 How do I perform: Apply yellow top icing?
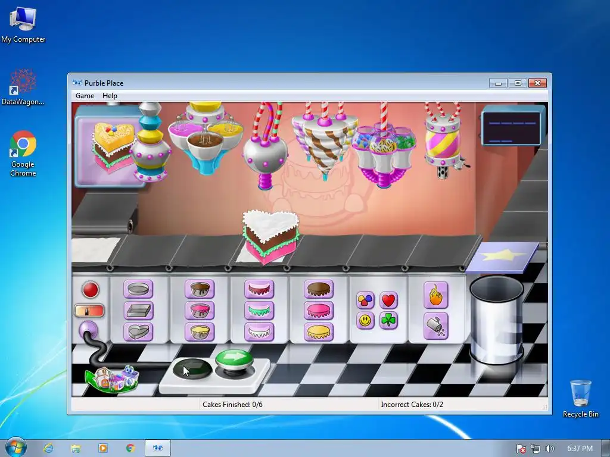pyautogui.click(x=319, y=332)
